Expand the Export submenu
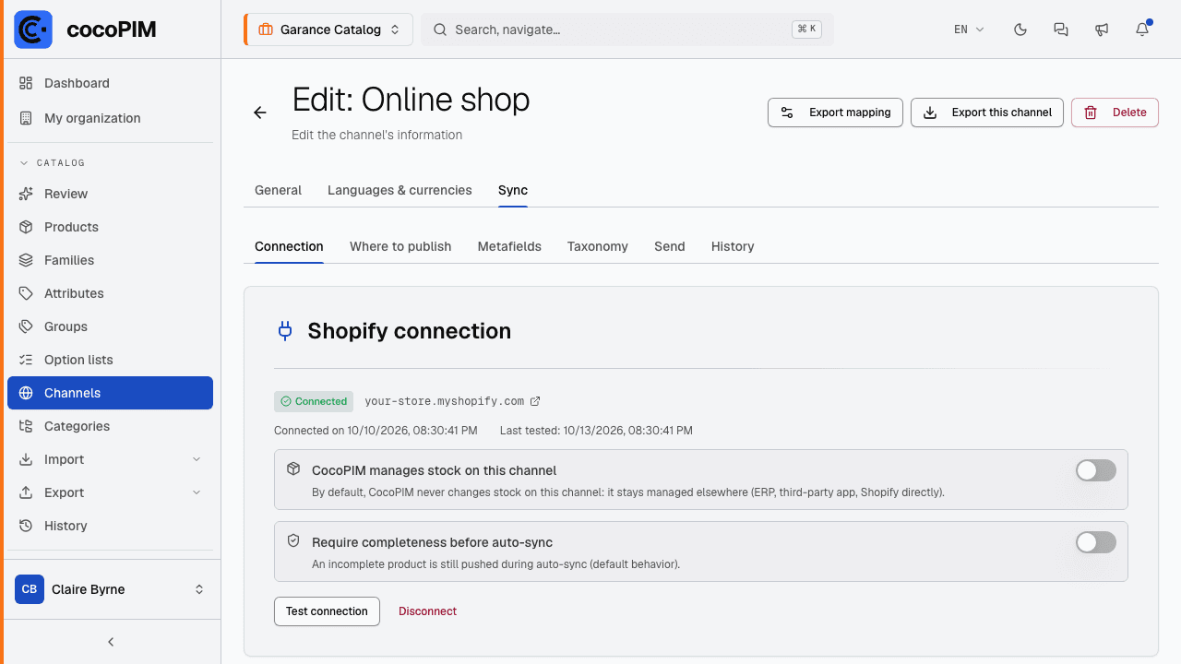The height and width of the screenshot is (664, 1181). coord(110,492)
